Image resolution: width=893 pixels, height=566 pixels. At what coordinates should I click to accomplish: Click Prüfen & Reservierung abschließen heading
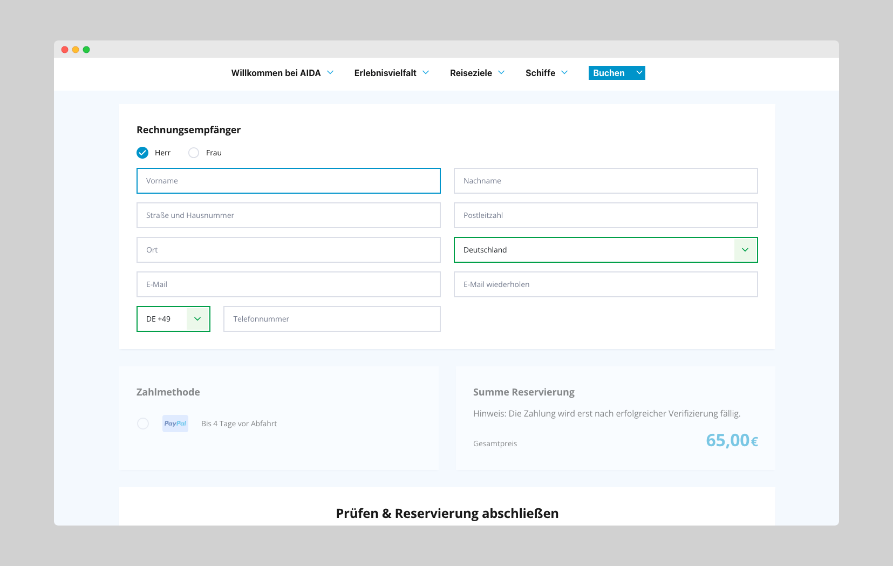(x=447, y=513)
